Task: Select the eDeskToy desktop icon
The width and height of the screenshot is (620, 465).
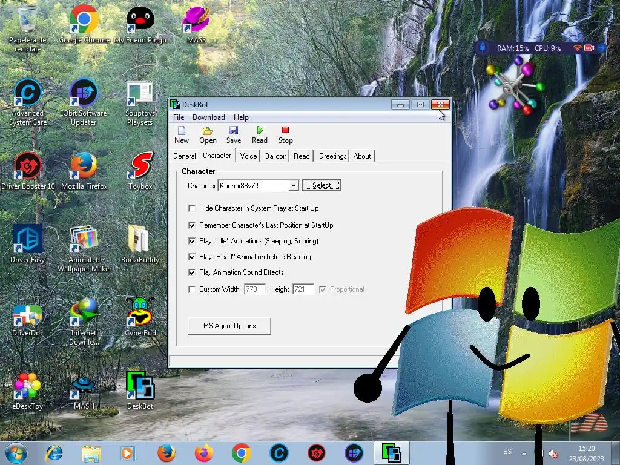Action: (x=27, y=391)
